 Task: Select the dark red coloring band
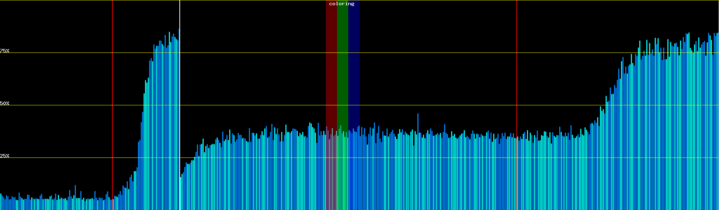[x=331, y=70]
